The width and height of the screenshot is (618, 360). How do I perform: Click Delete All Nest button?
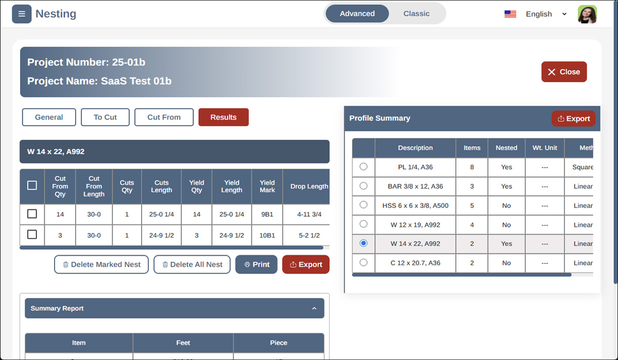coord(192,264)
